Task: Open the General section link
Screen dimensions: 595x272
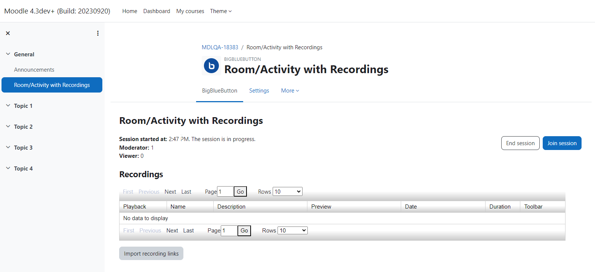Action: 24,54
